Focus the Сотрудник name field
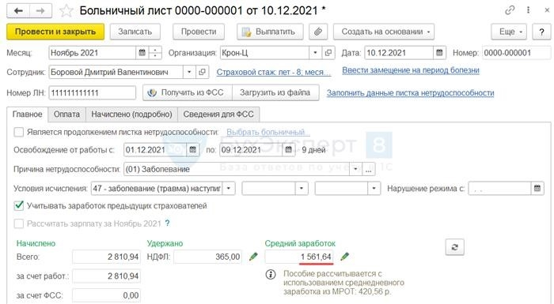Image resolution: width=554 pixels, height=304 pixels. [116, 73]
